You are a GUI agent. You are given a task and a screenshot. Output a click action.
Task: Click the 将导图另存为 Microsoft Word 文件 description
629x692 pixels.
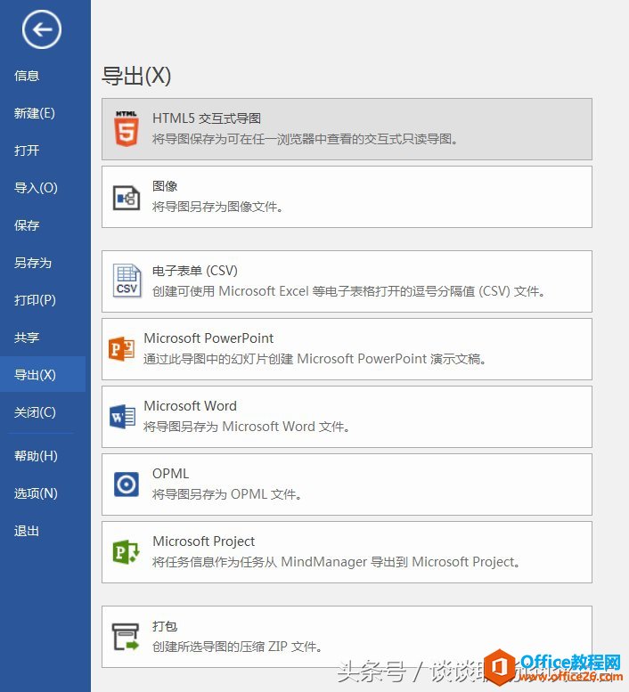coord(247,427)
